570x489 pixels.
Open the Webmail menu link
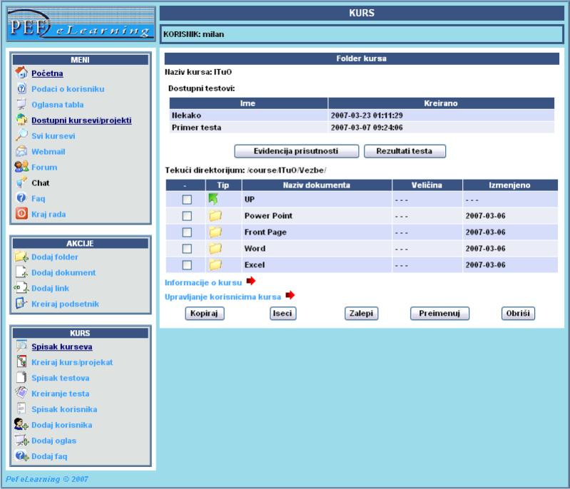click(49, 152)
